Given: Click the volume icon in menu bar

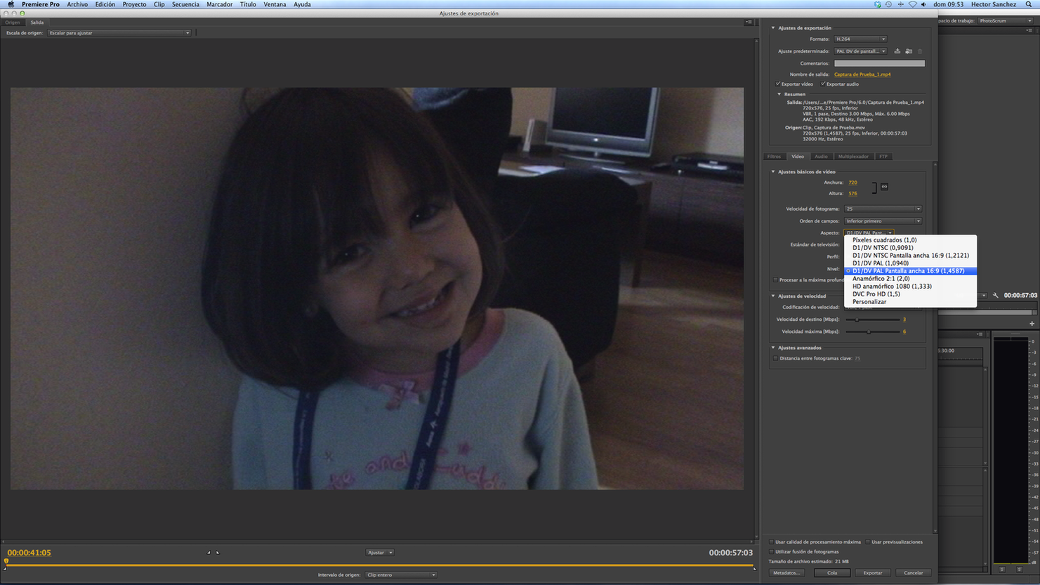Looking at the screenshot, I should pyautogui.click(x=923, y=4).
